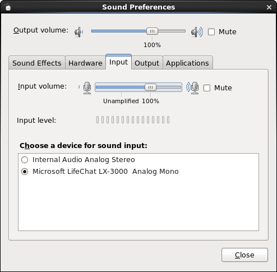277x272 pixels.
Task: Click the input volume slider handle
Action: click(150, 87)
